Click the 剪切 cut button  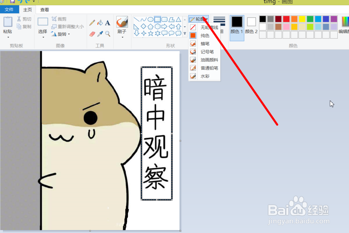[24, 19]
